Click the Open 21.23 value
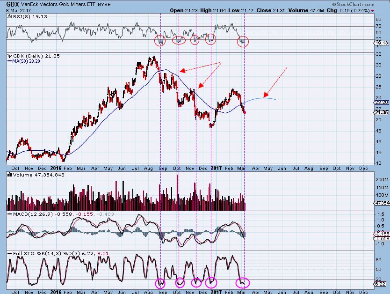Image resolution: width=390 pixels, height=294 pixels. pyautogui.click(x=184, y=11)
